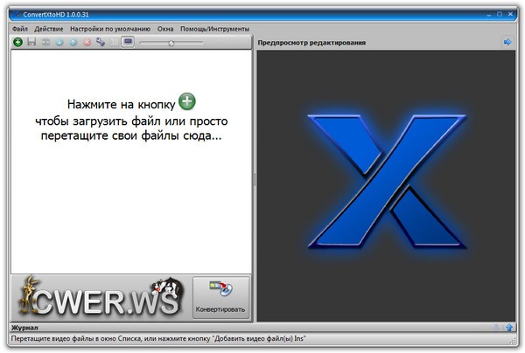Open the Действие menu

[49, 29]
